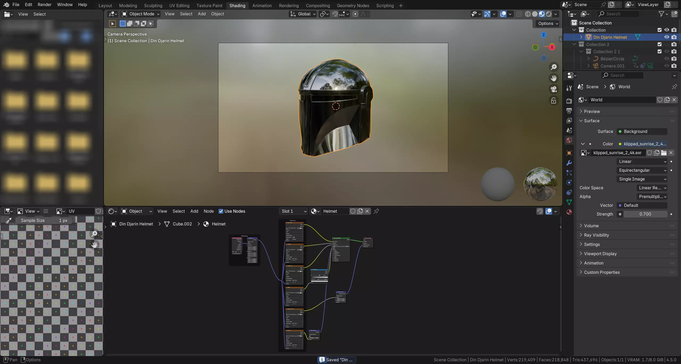Pin the Helmet material node tree
The width and height of the screenshot is (681, 364).
pyautogui.click(x=376, y=211)
